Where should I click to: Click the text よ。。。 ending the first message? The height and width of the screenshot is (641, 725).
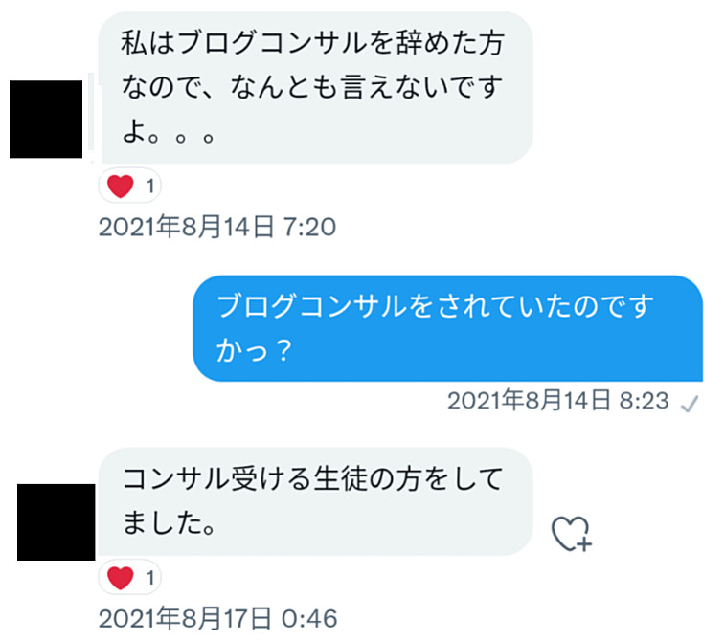click(x=169, y=133)
